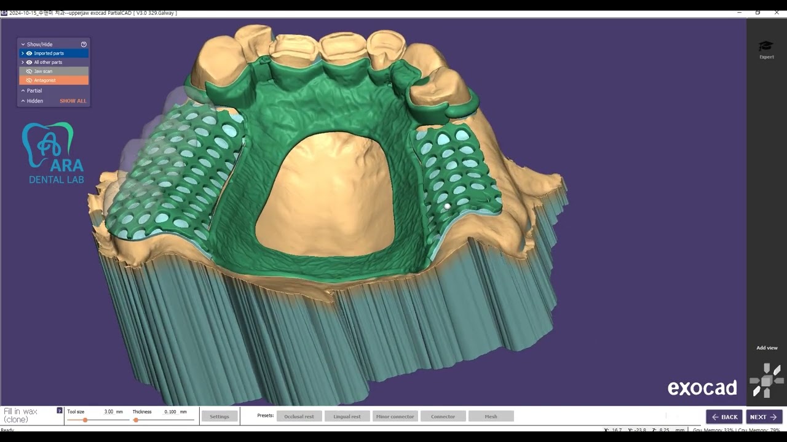Screen dimensions: 787x442
Task: Toggle visibility eye for All other parts
Action: (29, 62)
